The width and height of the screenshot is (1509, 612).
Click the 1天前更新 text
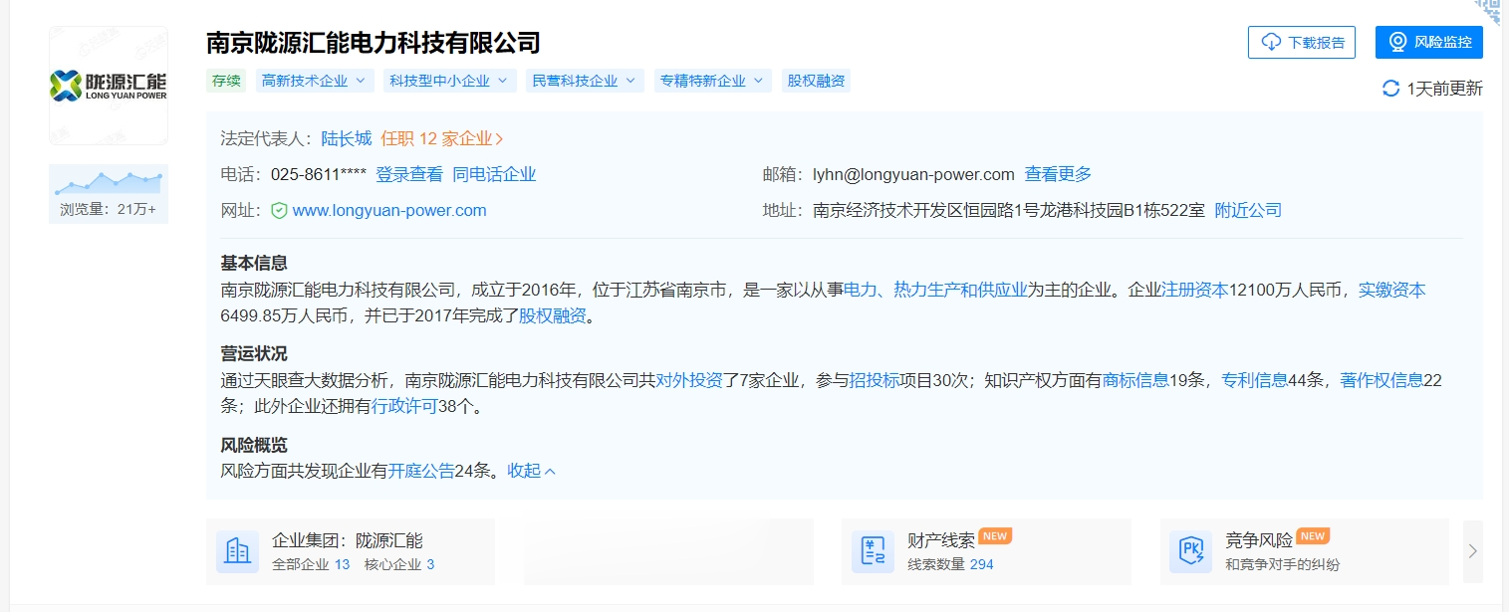click(x=1444, y=89)
